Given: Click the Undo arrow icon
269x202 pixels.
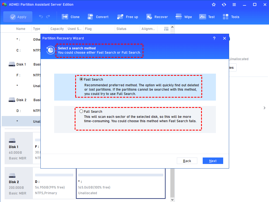Looking at the screenshot, I should click(41, 17).
